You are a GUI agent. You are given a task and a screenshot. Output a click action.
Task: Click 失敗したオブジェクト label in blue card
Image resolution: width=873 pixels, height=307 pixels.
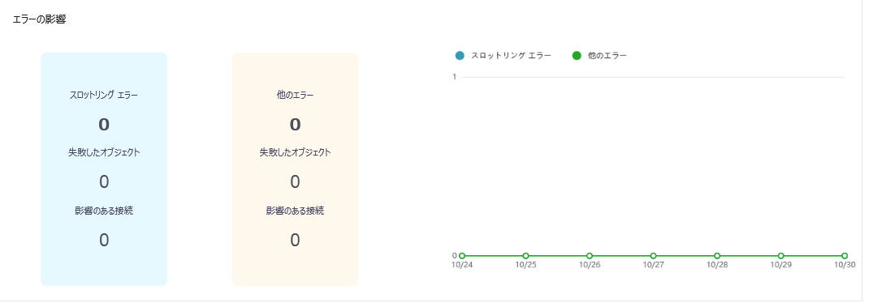(x=104, y=152)
